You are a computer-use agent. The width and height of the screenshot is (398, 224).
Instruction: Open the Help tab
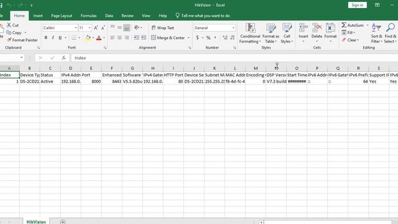coord(163,16)
